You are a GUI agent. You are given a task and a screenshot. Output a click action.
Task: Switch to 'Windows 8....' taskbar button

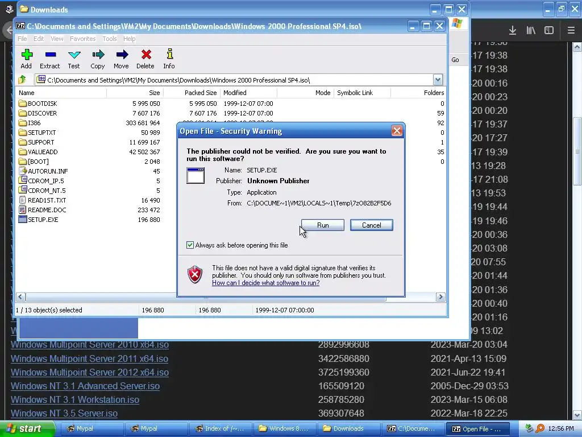click(285, 428)
